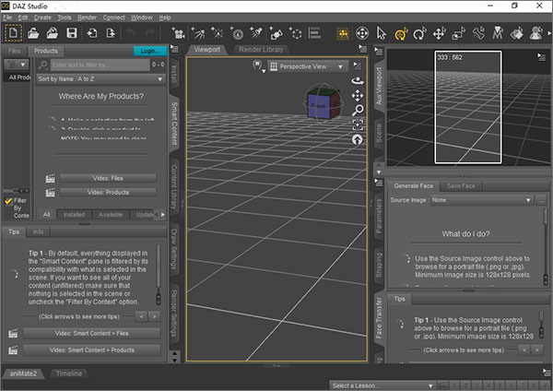Click the product filter text field
Screen dimensions: 553x391
pos(97,65)
